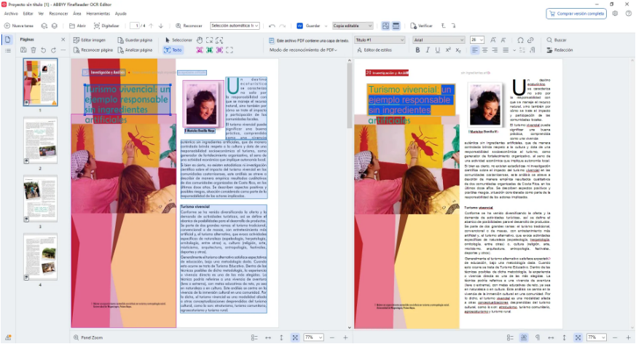Click the Underline formatting icon

tap(437, 50)
